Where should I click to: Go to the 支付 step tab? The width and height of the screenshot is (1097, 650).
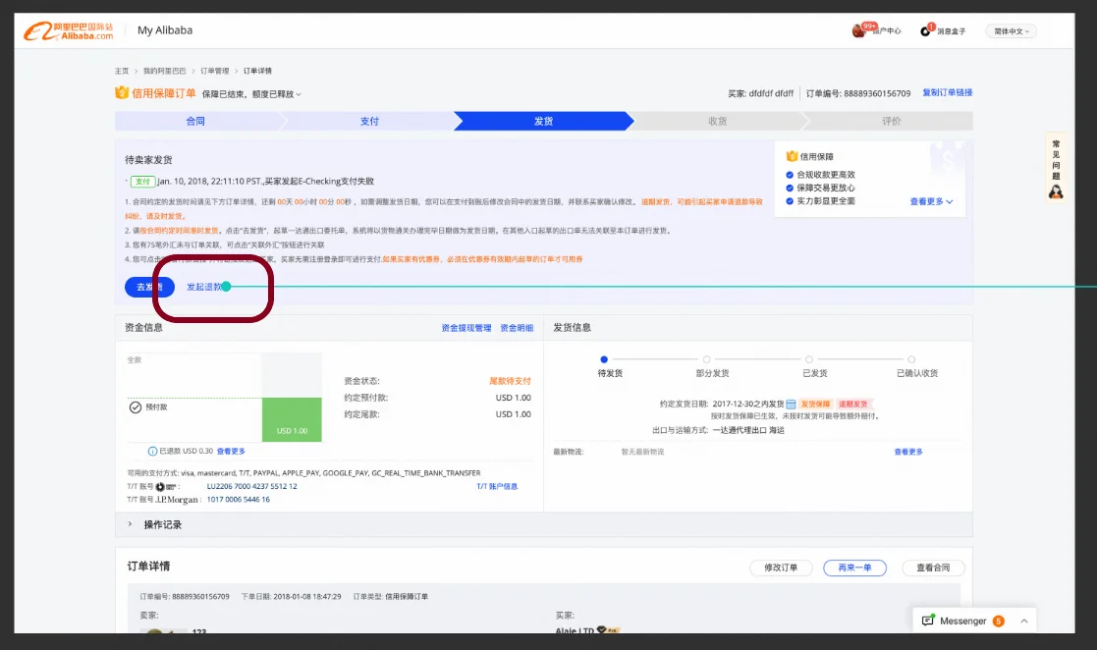point(369,121)
